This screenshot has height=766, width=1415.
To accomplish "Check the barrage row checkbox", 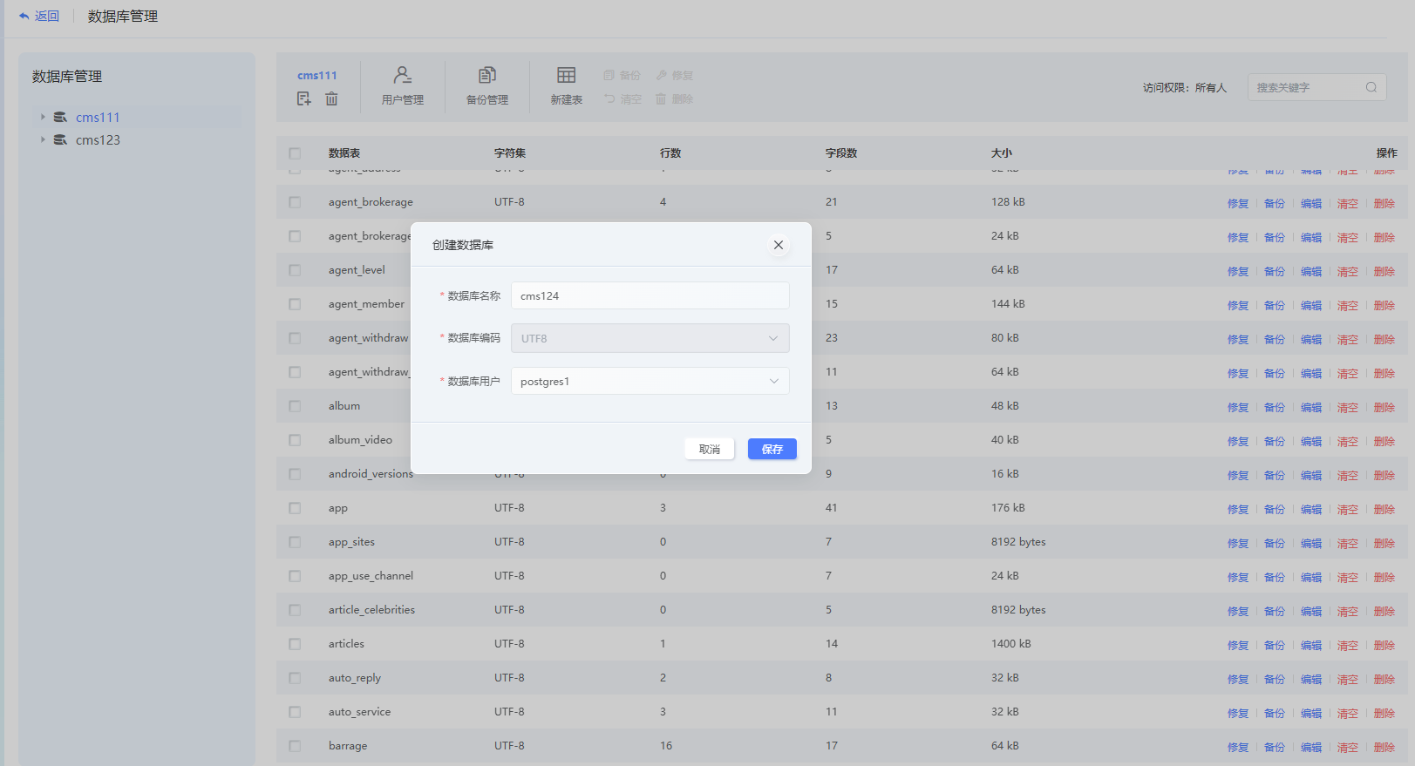I will coord(295,746).
